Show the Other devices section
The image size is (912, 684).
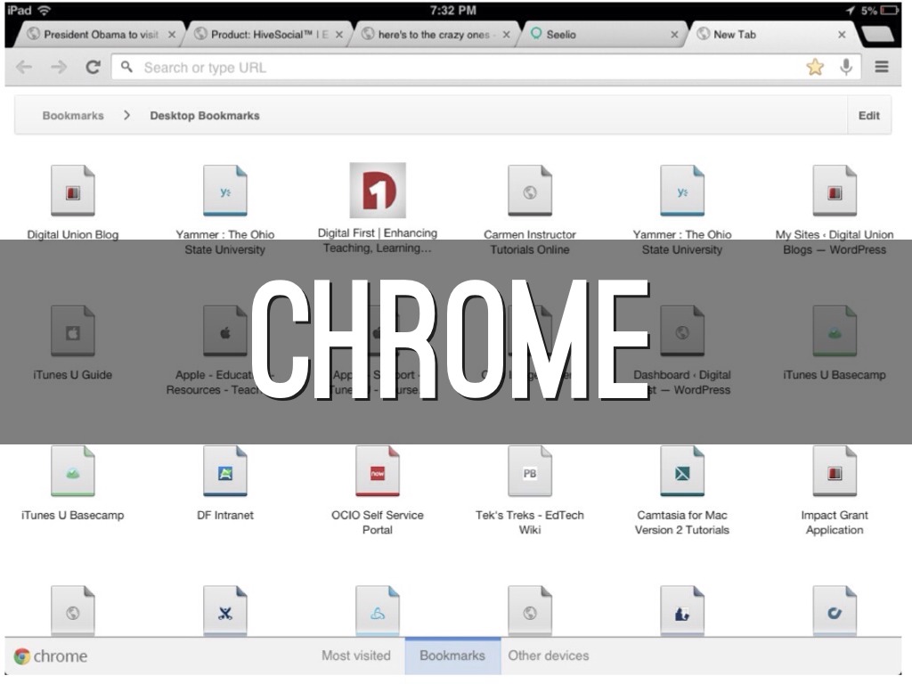tap(549, 655)
